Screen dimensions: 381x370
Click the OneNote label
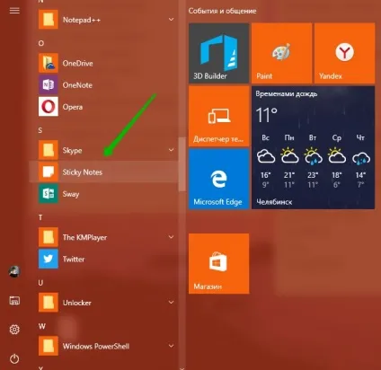pos(77,85)
